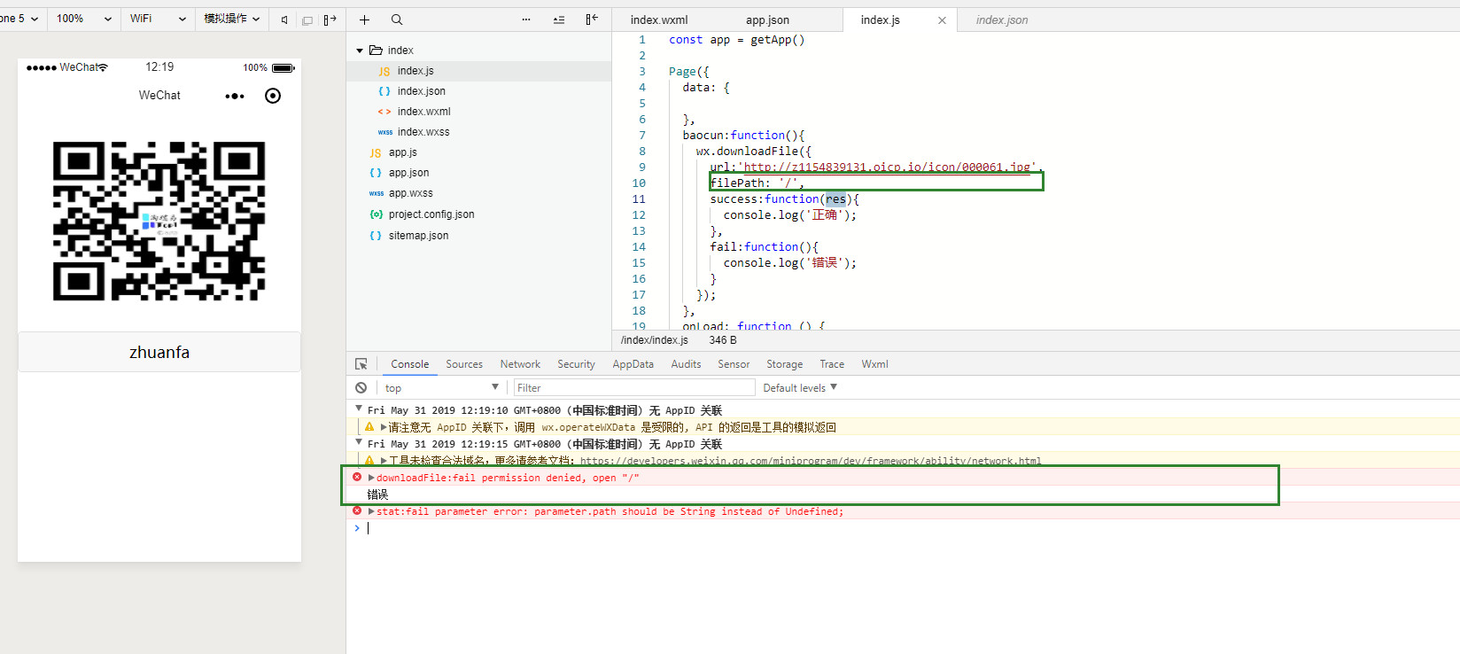1460x654 pixels.
Task: Open the 100% zoom dropdown
Action: coord(84,19)
